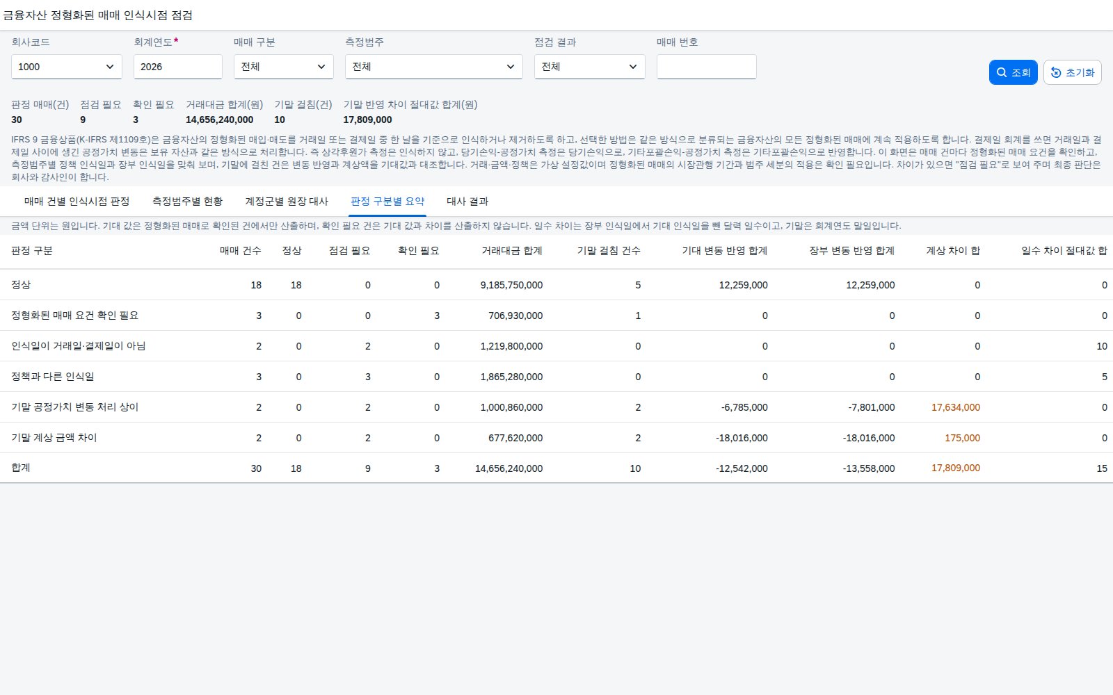Select the 기말 계상 금액 차이 row
This screenshot has height=695, width=1113.
556,438
